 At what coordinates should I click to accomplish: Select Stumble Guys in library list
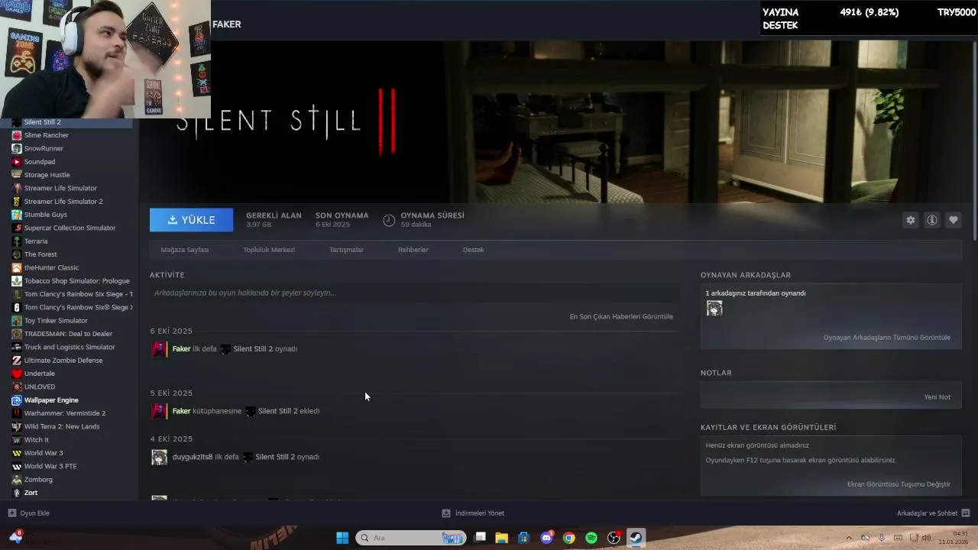(45, 215)
